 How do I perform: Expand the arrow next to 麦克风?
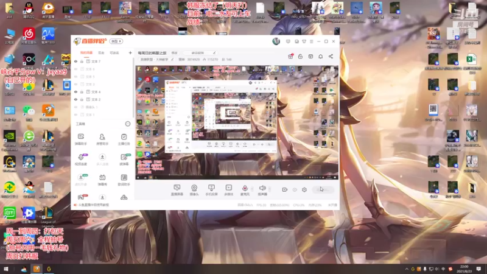coord(252,189)
